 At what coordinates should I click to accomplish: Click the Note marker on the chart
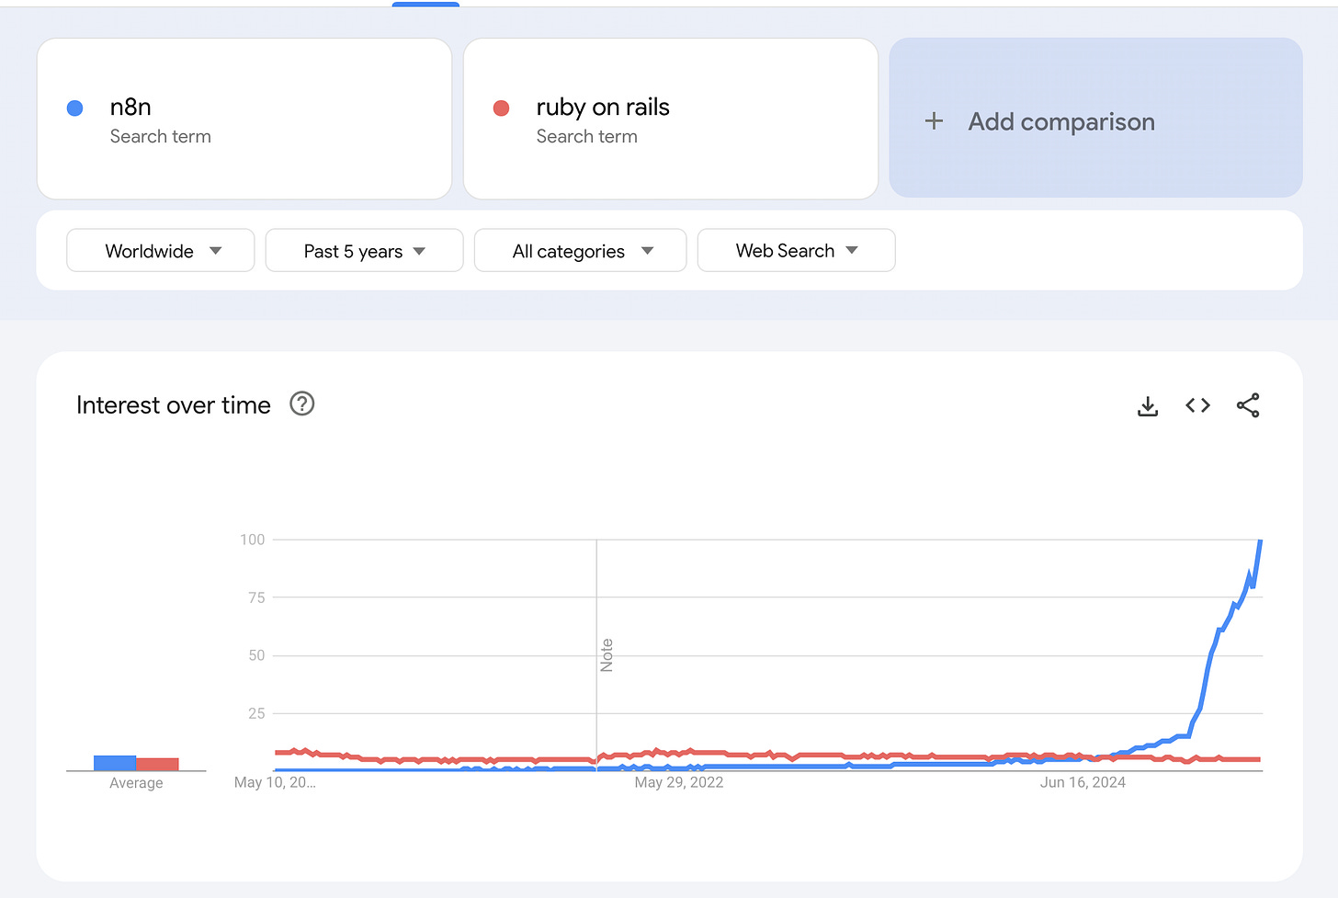coord(607,655)
